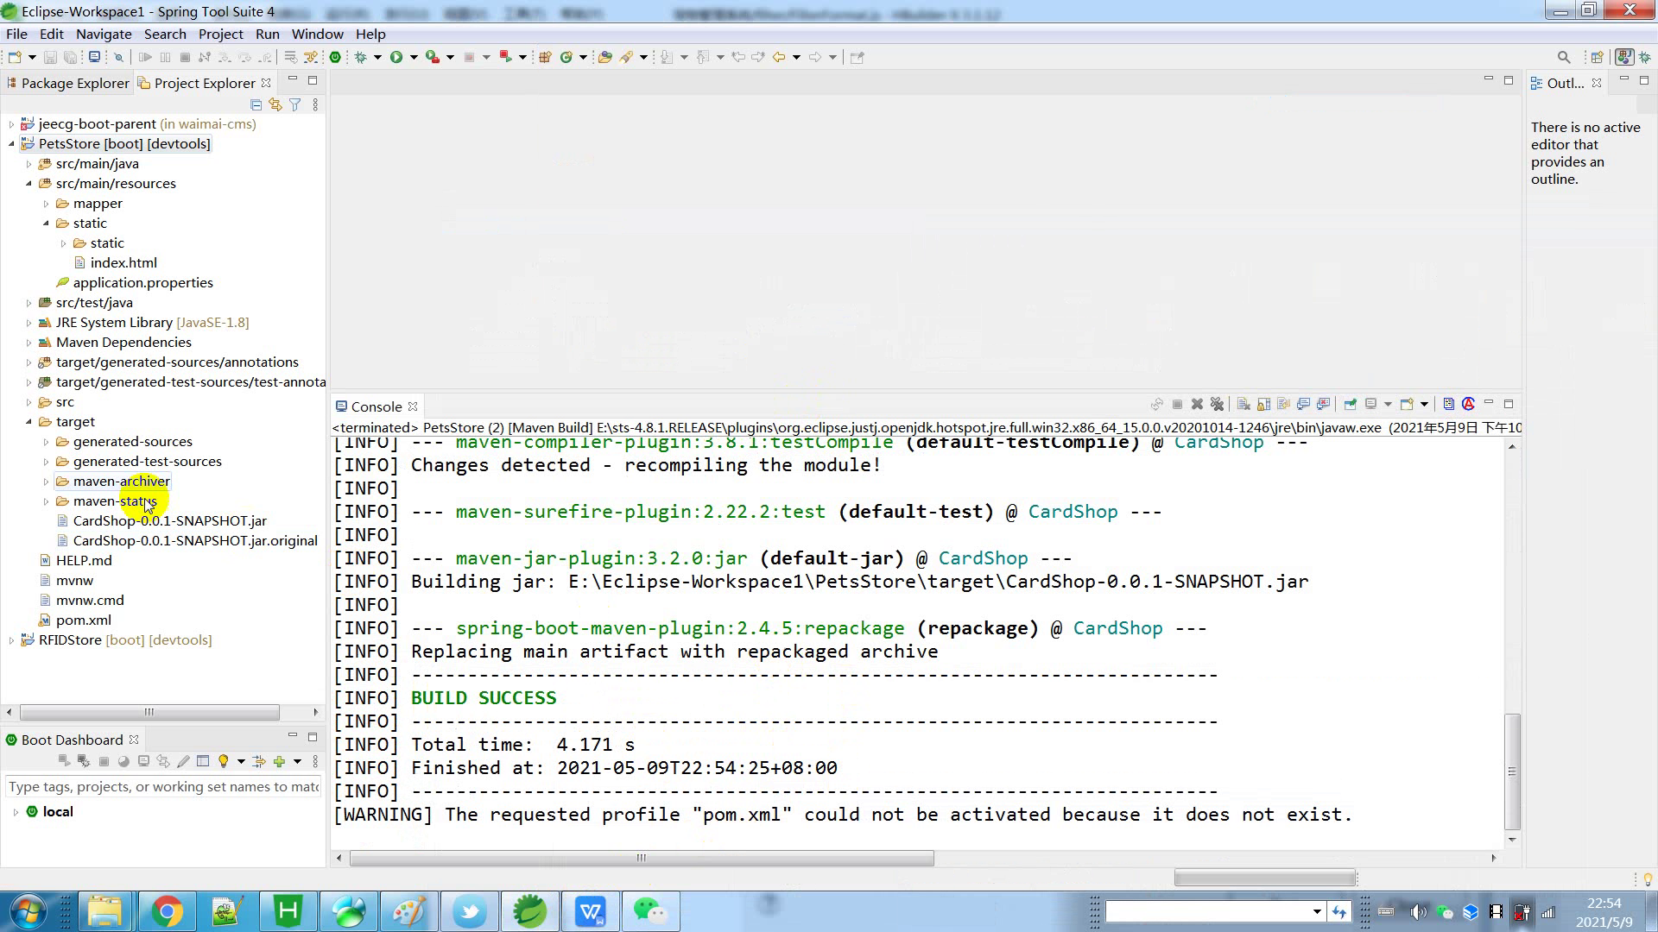This screenshot has height=932, width=1658.
Task: Click Remove All Terminated Launches icon
Action: (x=1218, y=404)
